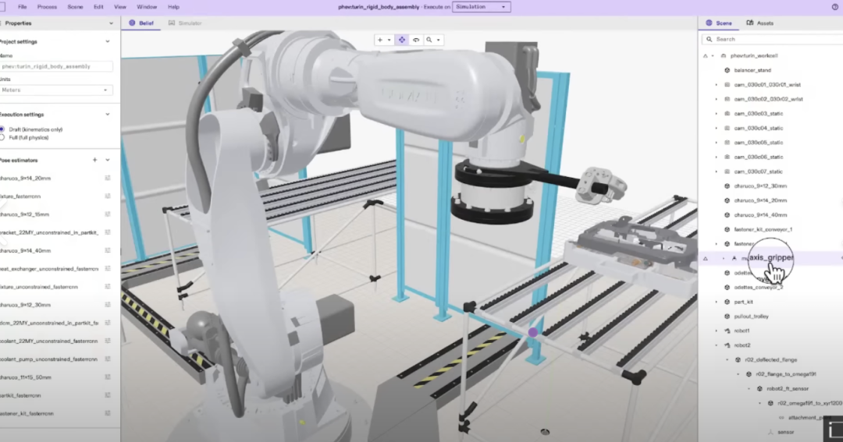This screenshot has width=843, height=442.
Task: Switch to the Simulator tab
Action: (x=185, y=23)
